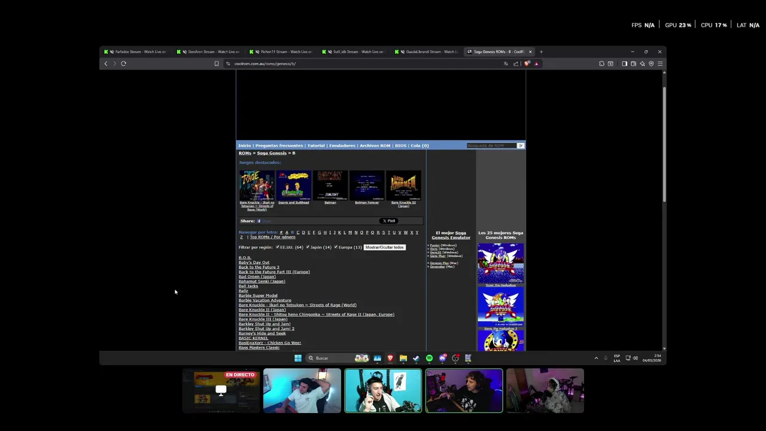
Task: Switch to the Pichon11 Stream tab
Action: coord(282,51)
